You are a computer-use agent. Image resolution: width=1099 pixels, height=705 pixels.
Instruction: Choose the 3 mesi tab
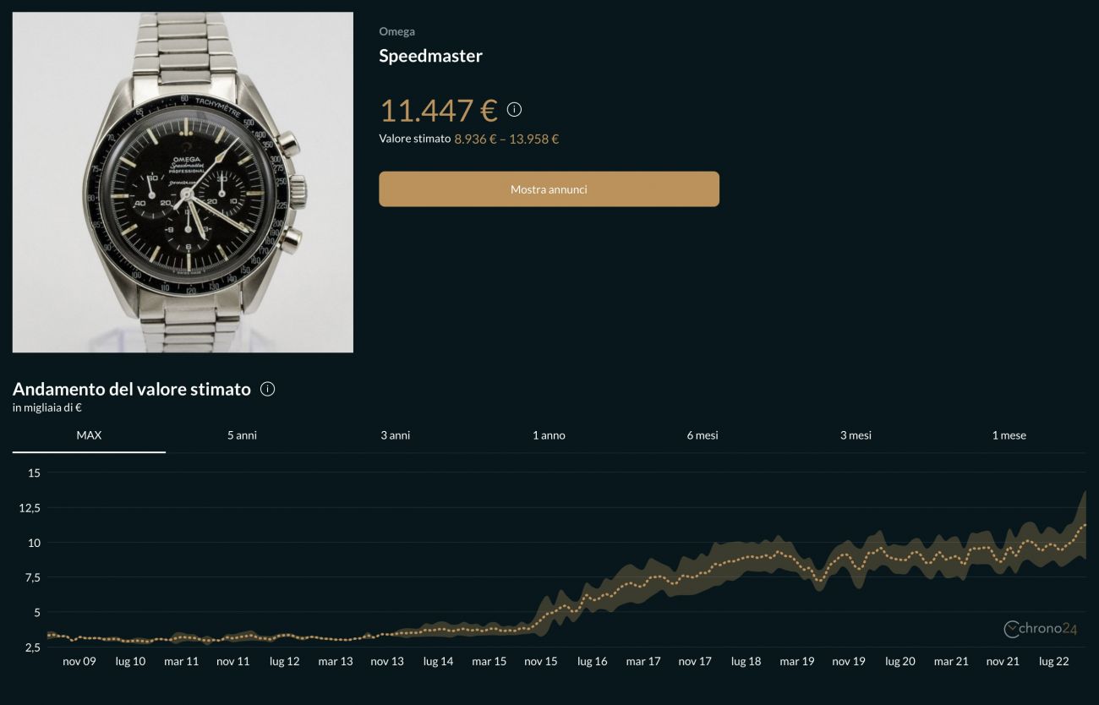click(x=856, y=435)
